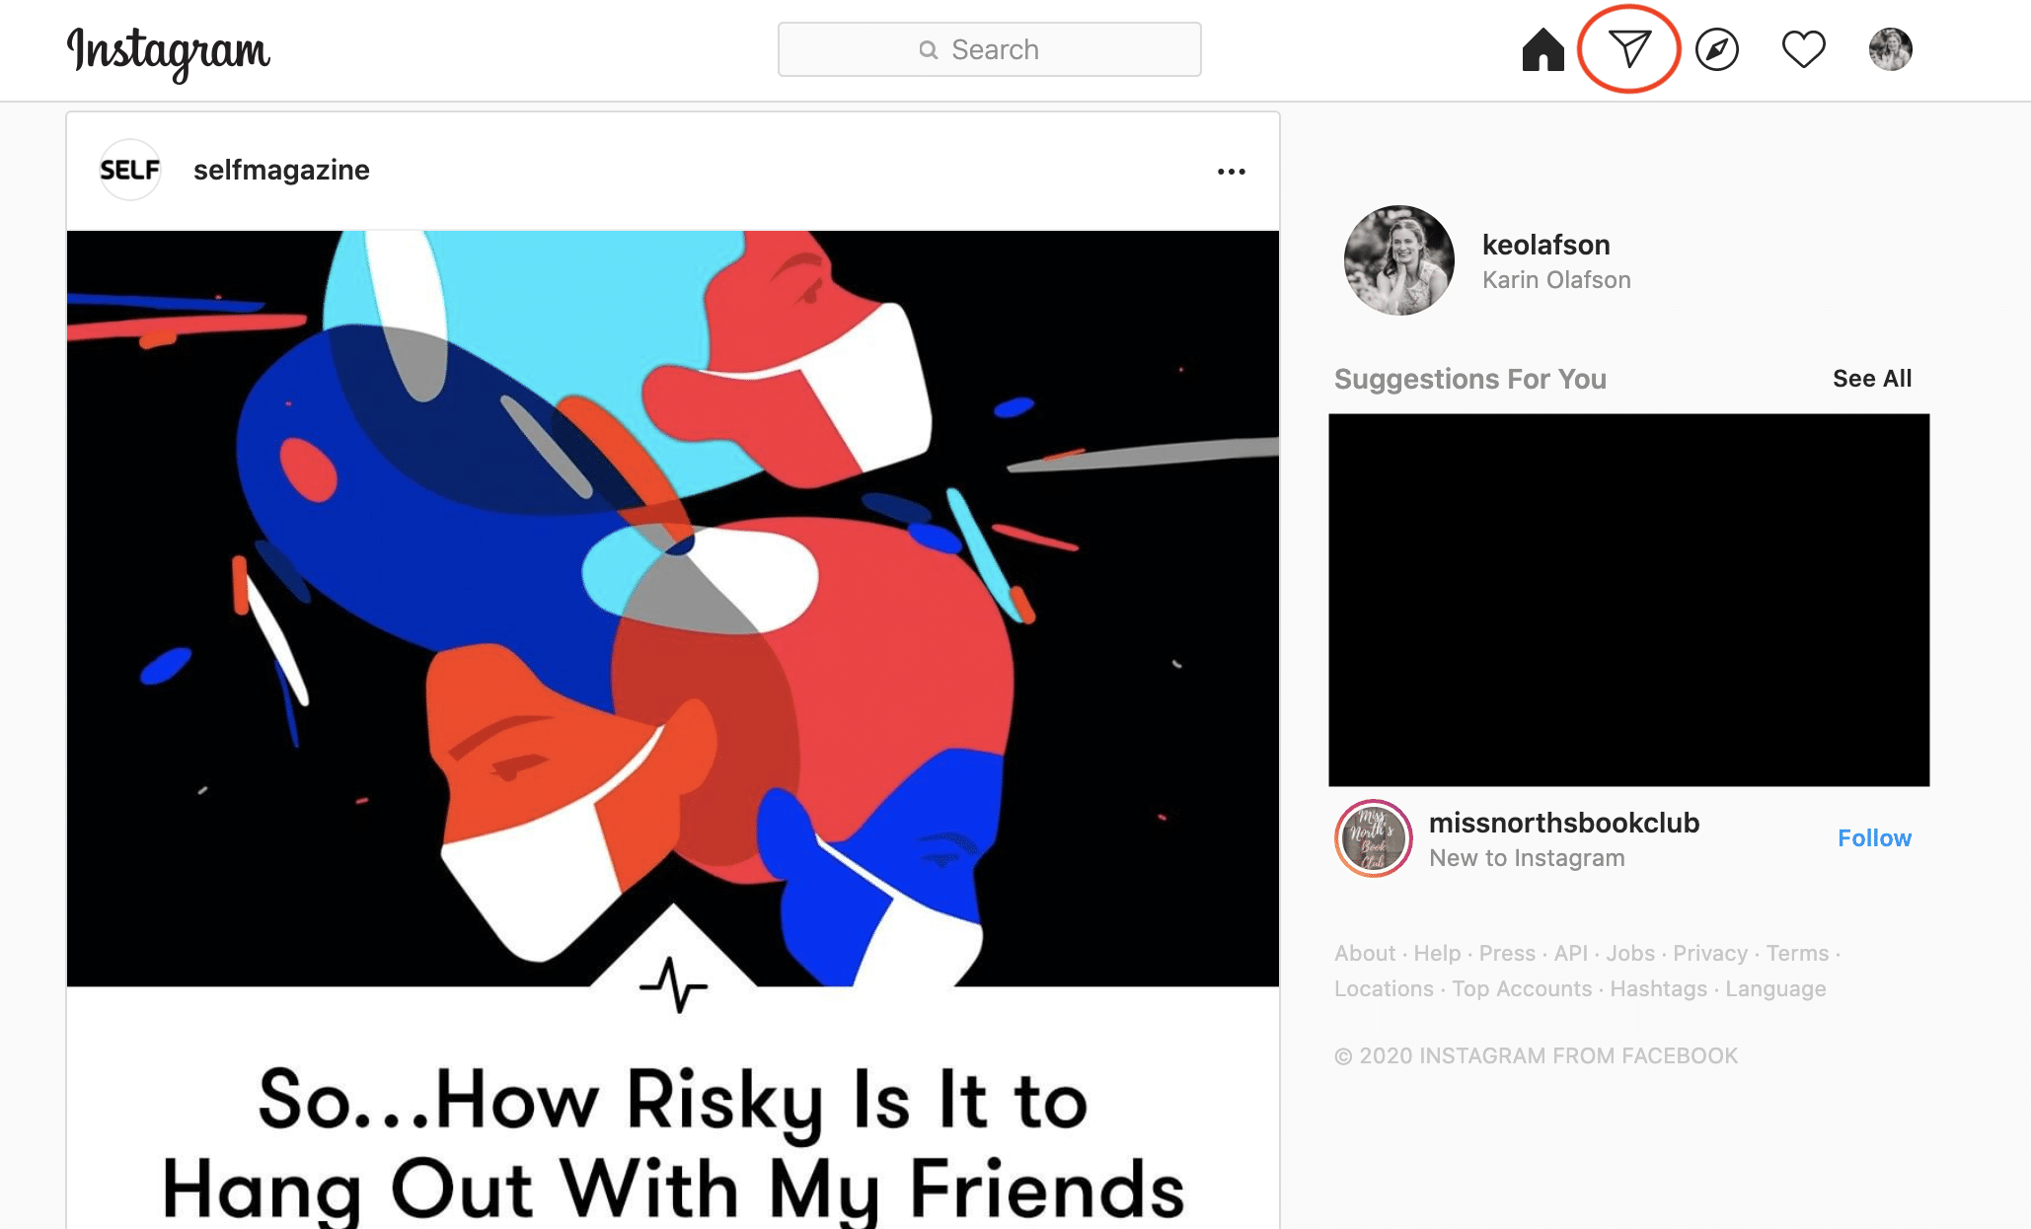Open the Language selector in footer

[1775, 988]
